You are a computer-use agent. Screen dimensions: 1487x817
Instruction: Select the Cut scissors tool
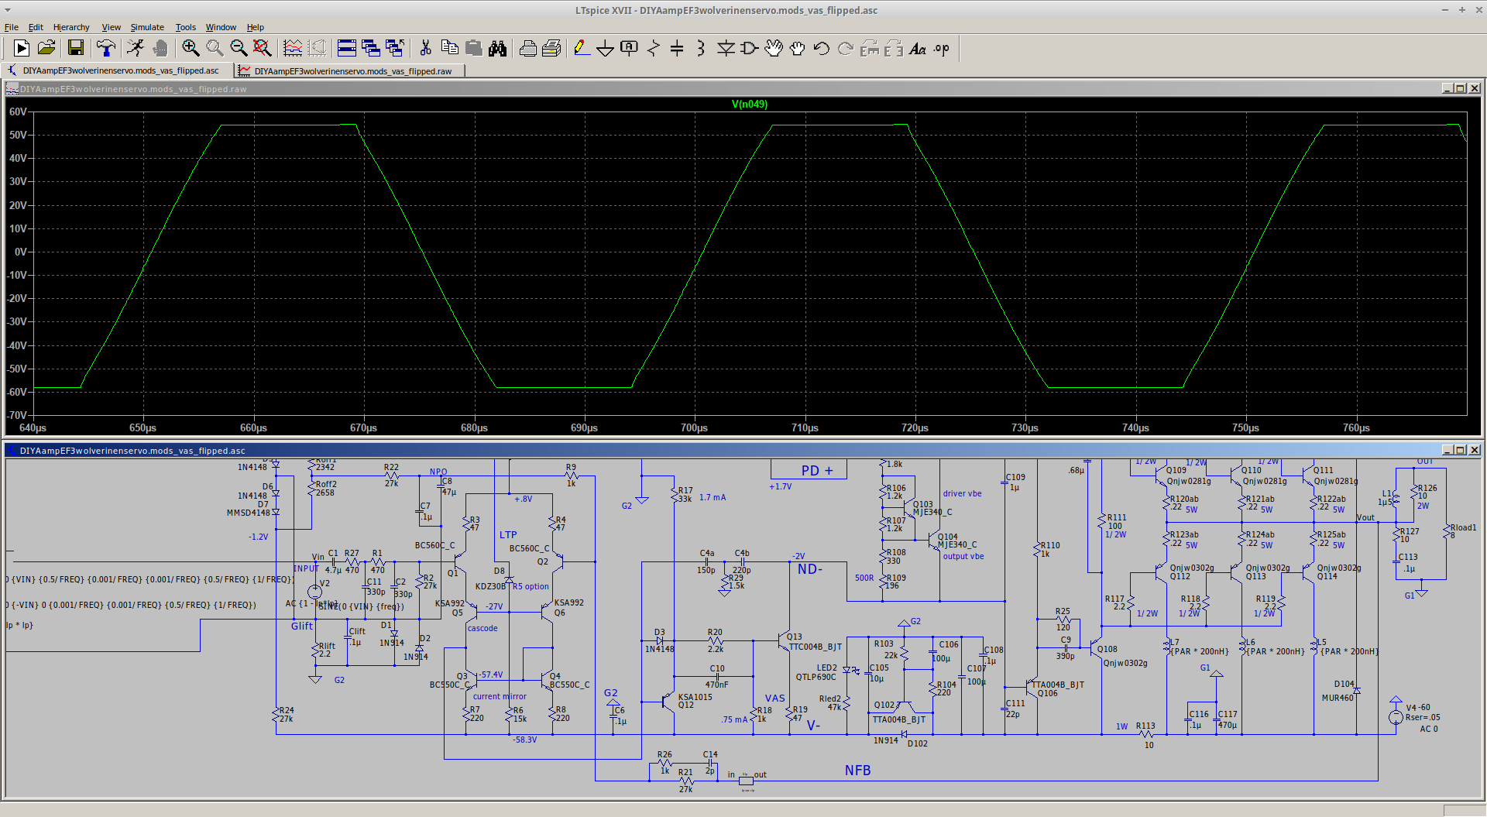tap(425, 48)
